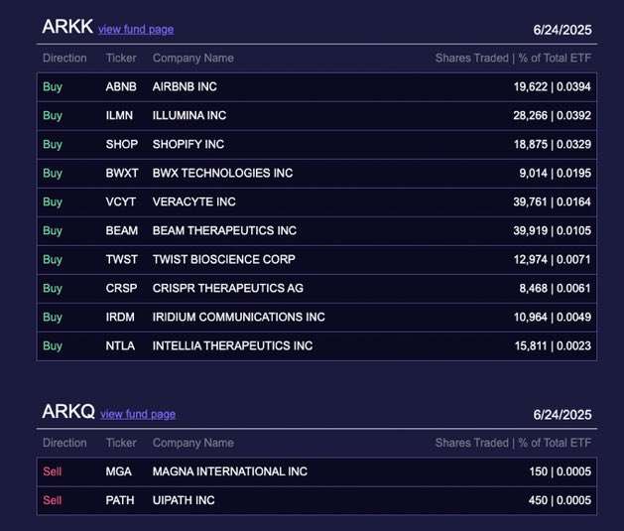Image resolution: width=624 pixels, height=531 pixels.
Task: Click company name UIPATH INC
Action: click(x=184, y=500)
